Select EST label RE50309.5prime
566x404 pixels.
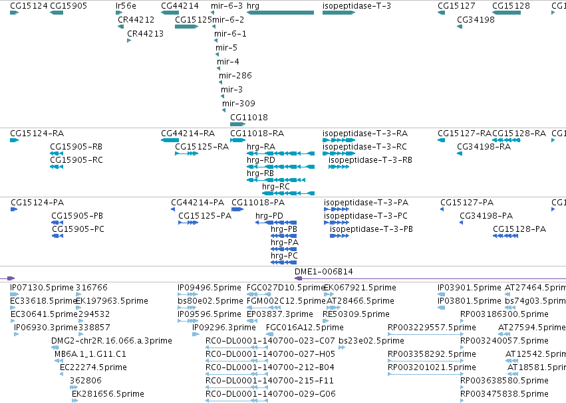click(x=356, y=314)
